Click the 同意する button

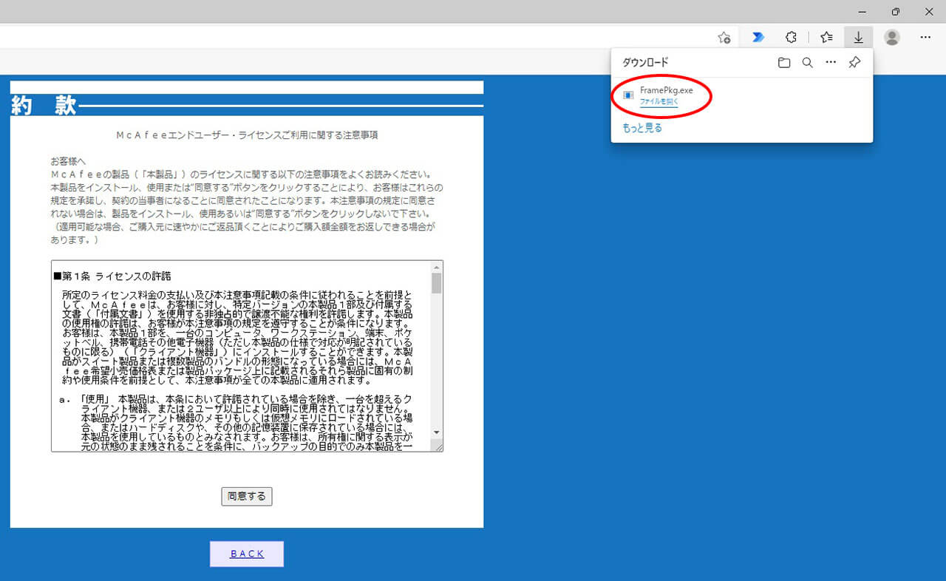click(x=247, y=497)
